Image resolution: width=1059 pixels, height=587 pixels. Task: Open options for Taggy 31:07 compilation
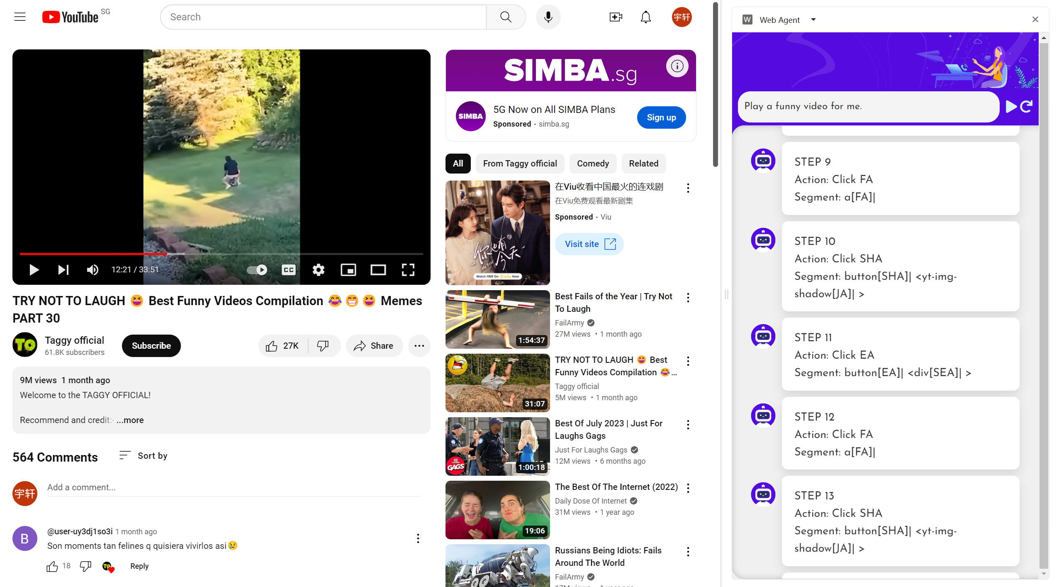[x=688, y=361]
